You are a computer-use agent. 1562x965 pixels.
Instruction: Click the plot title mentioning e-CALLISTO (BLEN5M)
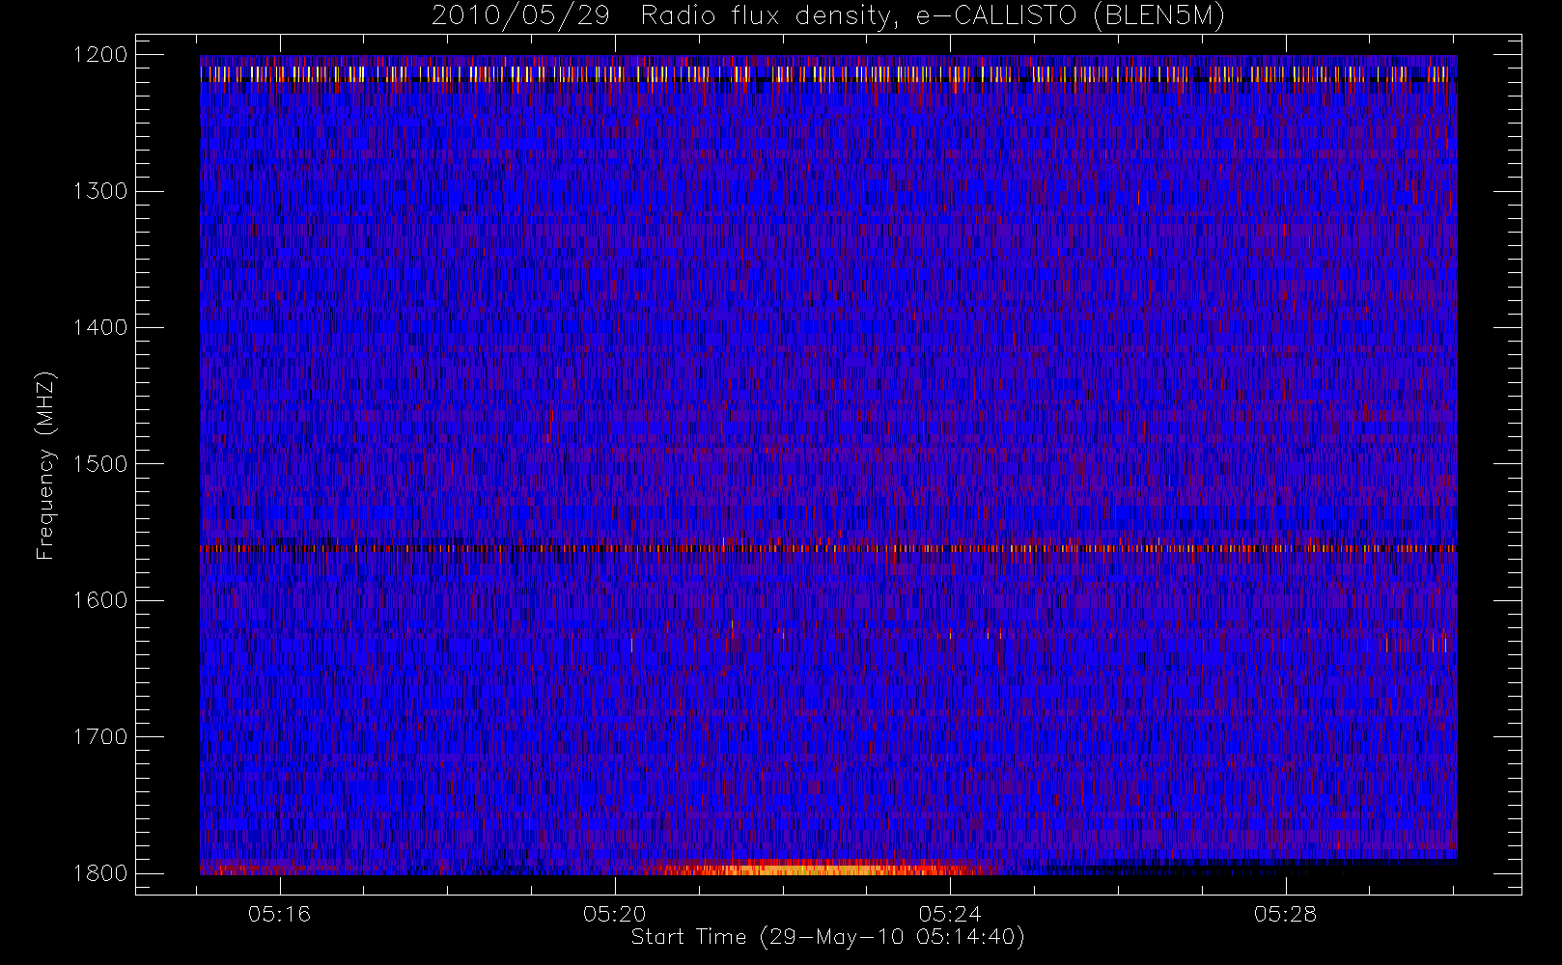[x=827, y=16]
